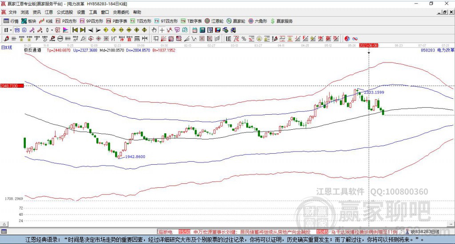
Task: Click the scroll-up triangle at chart bottom-left
Action: pyautogui.click(x=4, y=224)
